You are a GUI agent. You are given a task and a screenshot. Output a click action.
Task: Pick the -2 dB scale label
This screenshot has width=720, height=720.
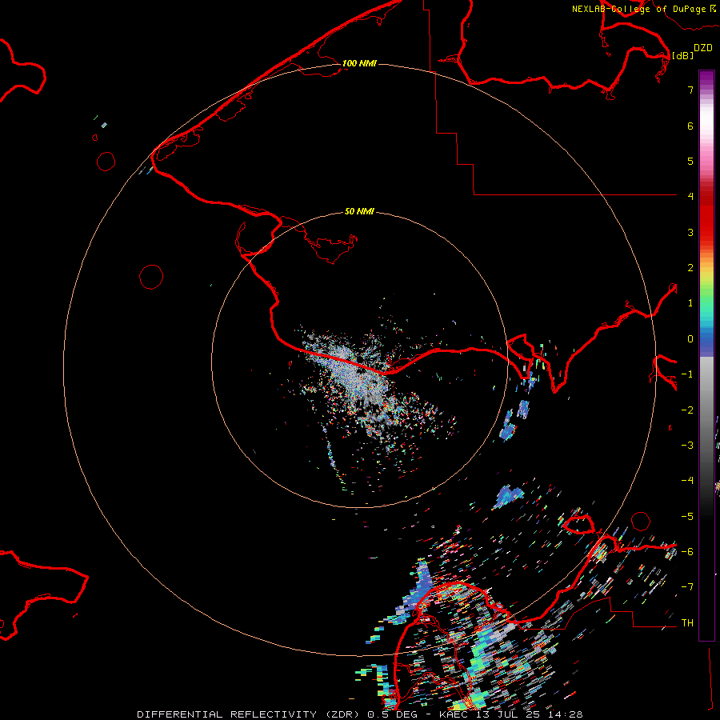point(687,410)
